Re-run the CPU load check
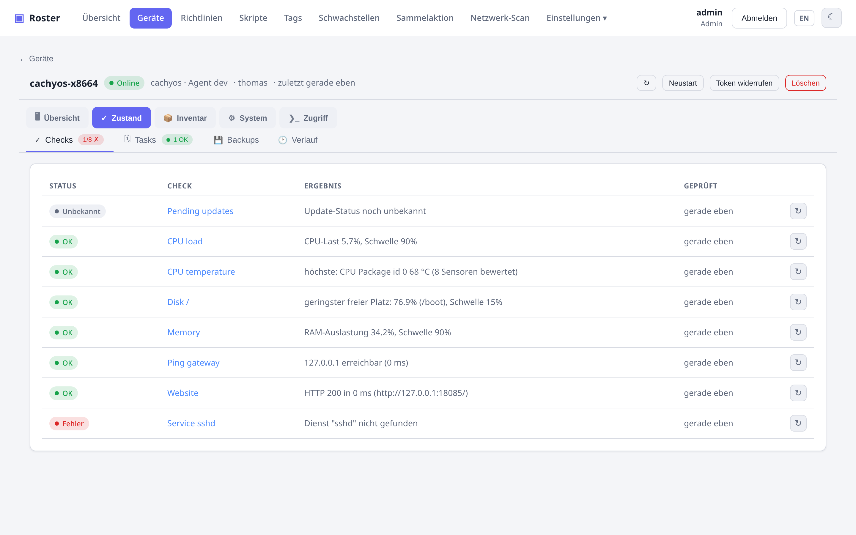Screen dimensions: 856x535 click(798, 241)
